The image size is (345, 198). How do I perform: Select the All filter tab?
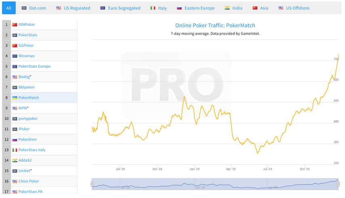point(9,8)
